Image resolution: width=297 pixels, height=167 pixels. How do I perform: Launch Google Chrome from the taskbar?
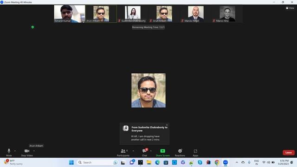pyautogui.click(x=217, y=162)
